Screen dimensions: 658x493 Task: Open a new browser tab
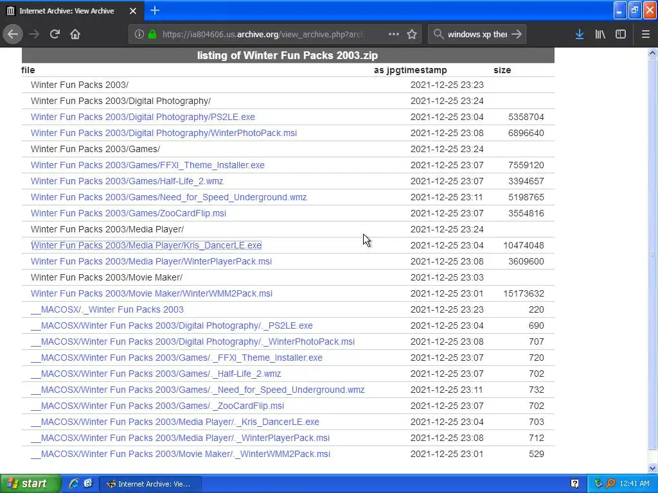coord(155,10)
